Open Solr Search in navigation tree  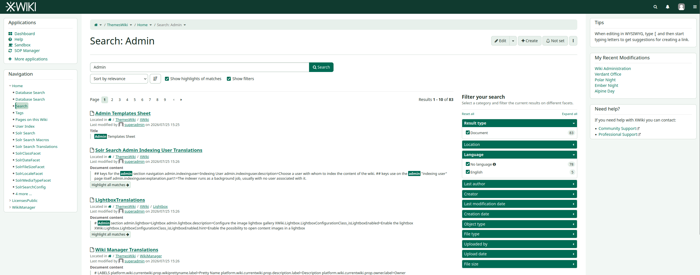(x=25, y=133)
